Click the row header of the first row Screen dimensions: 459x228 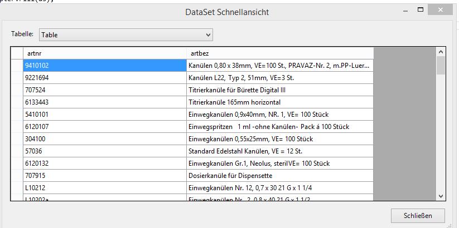click(x=17, y=66)
